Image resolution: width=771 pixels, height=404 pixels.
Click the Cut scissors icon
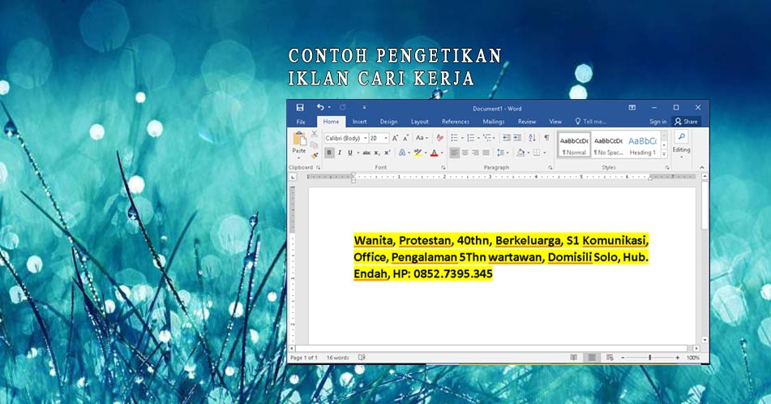pyautogui.click(x=315, y=135)
